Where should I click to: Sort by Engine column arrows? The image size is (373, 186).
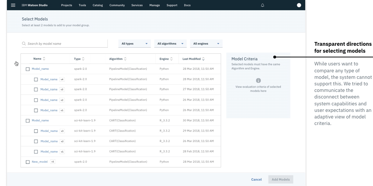click(x=171, y=59)
